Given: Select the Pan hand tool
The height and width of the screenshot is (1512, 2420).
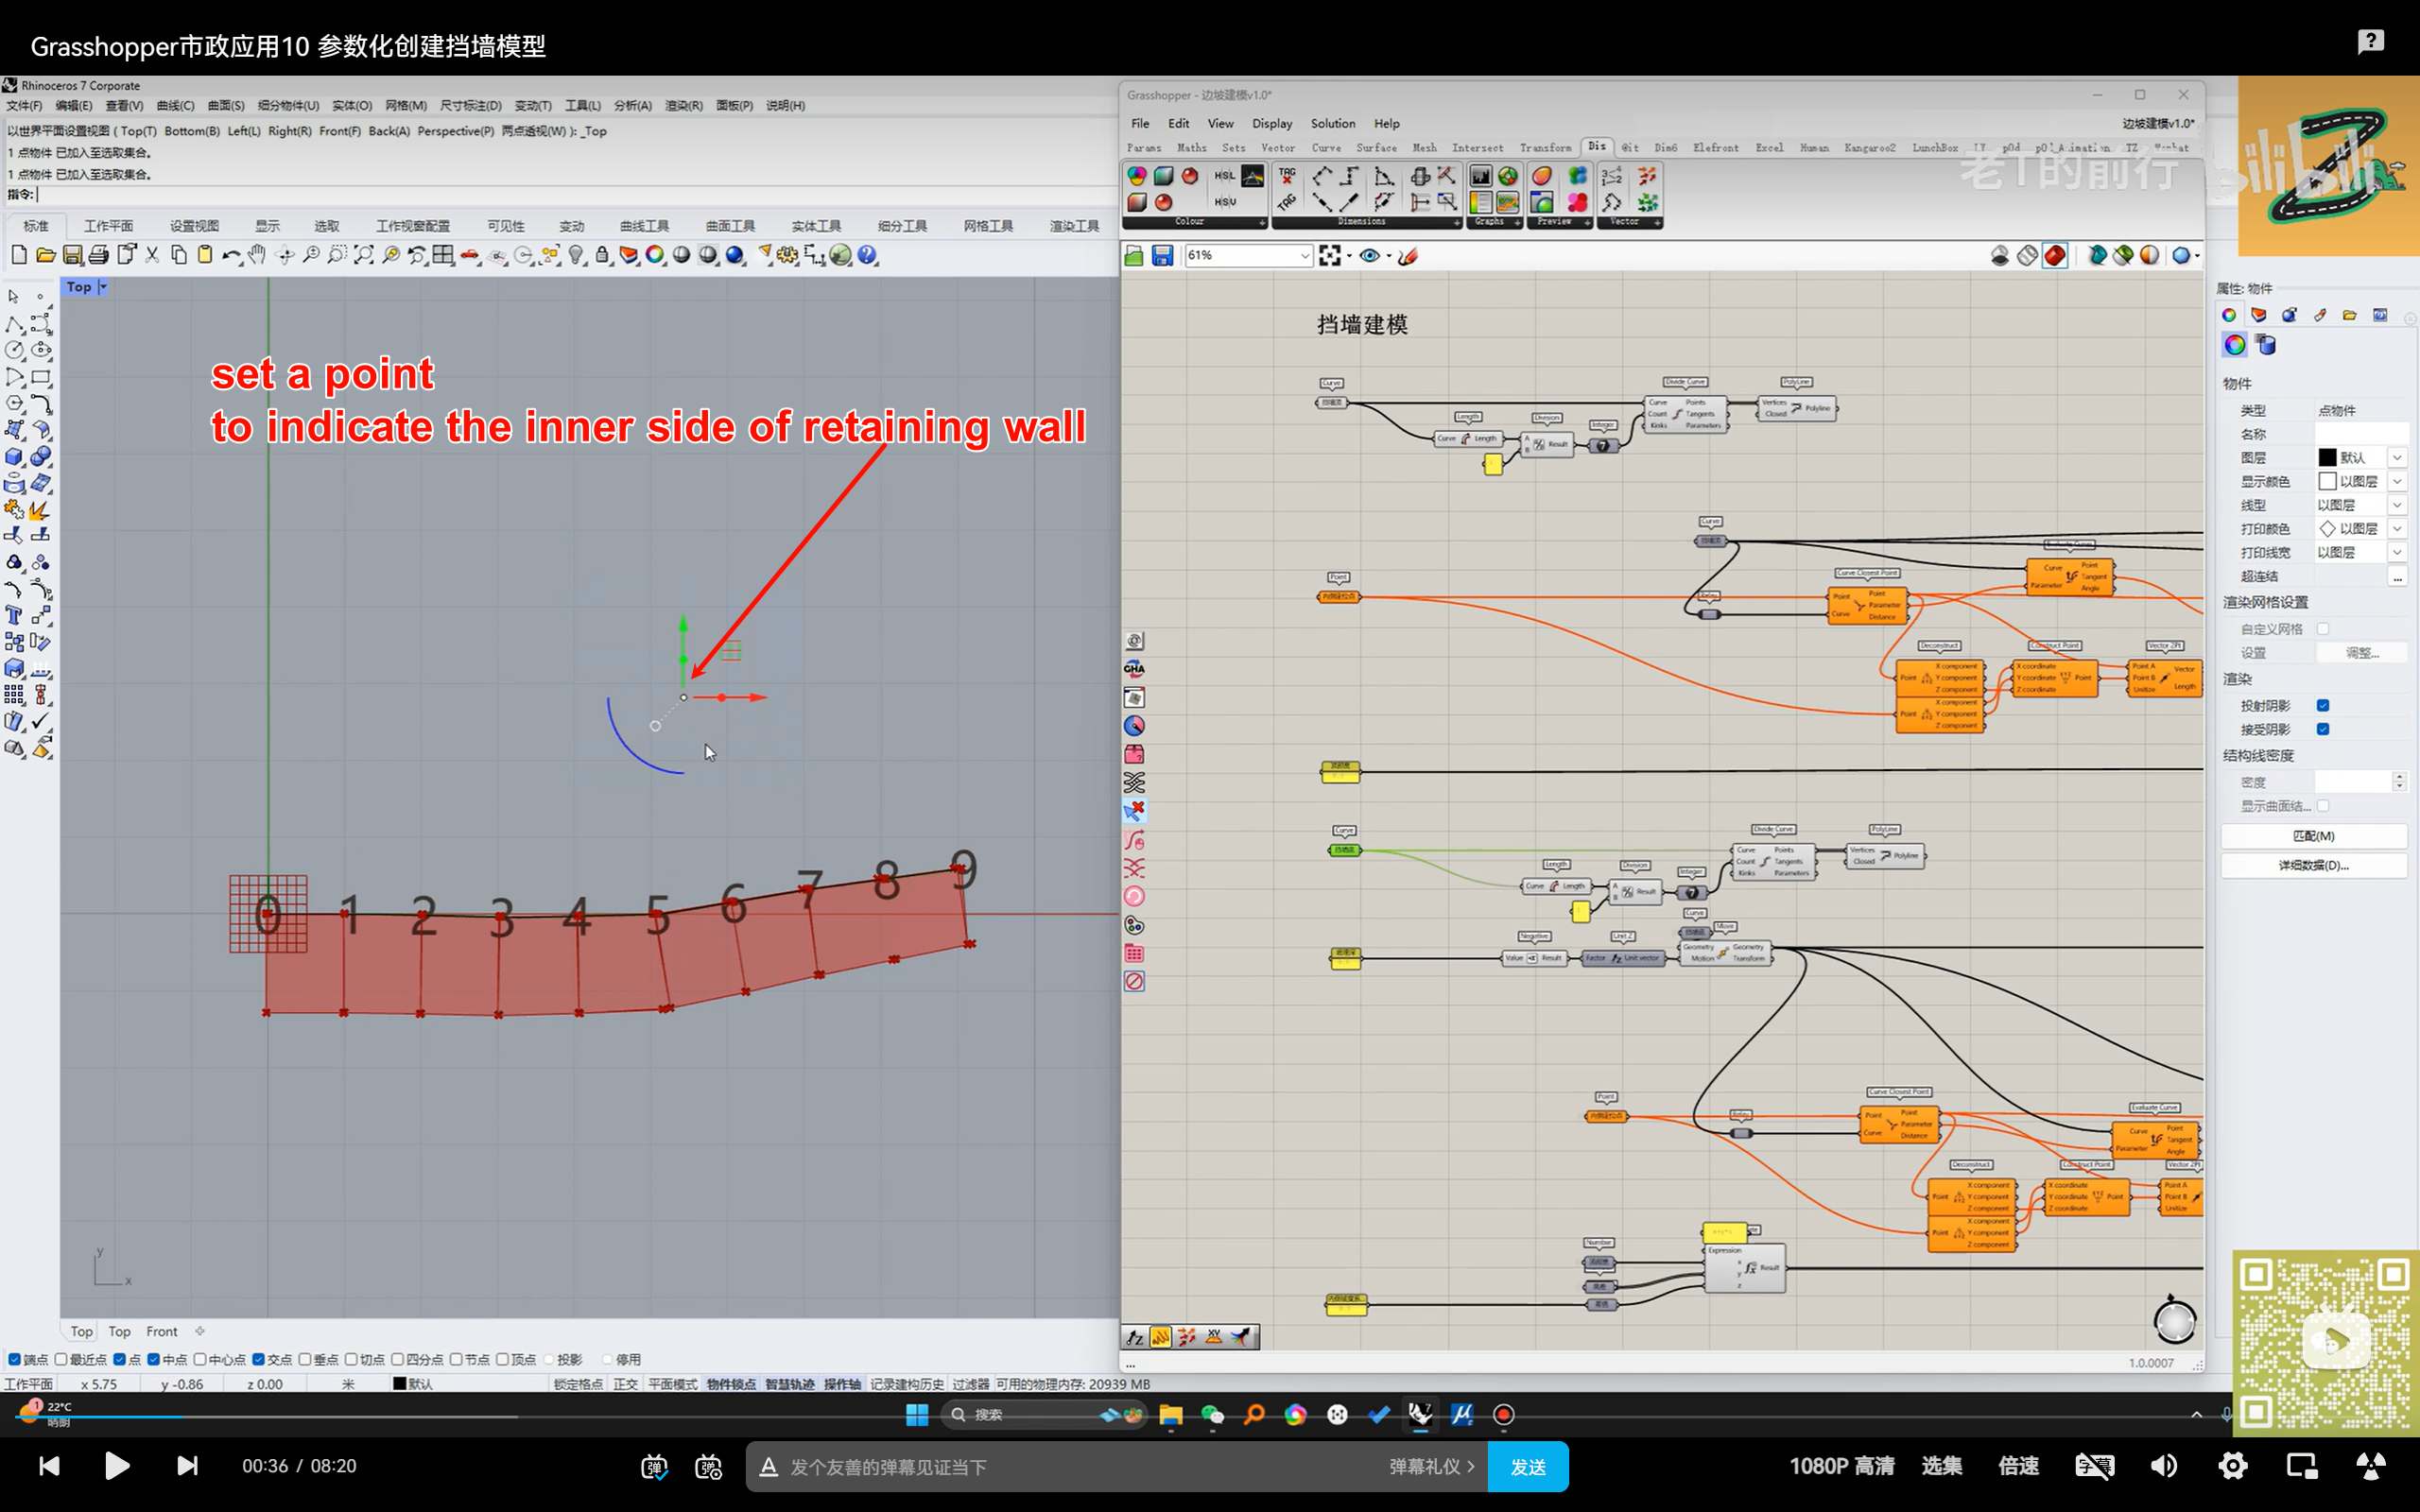Looking at the screenshot, I should coord(257,256).
